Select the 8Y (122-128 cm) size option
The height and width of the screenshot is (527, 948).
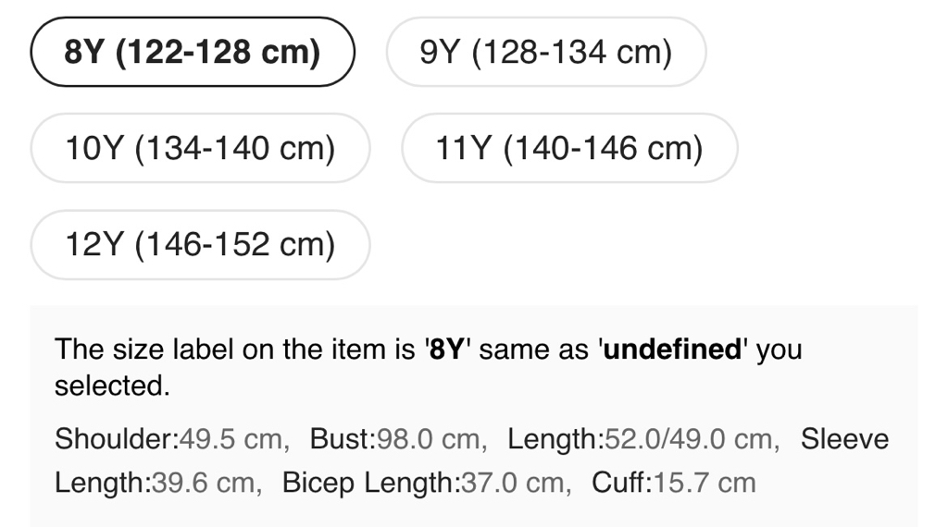[x=193, y=52]
